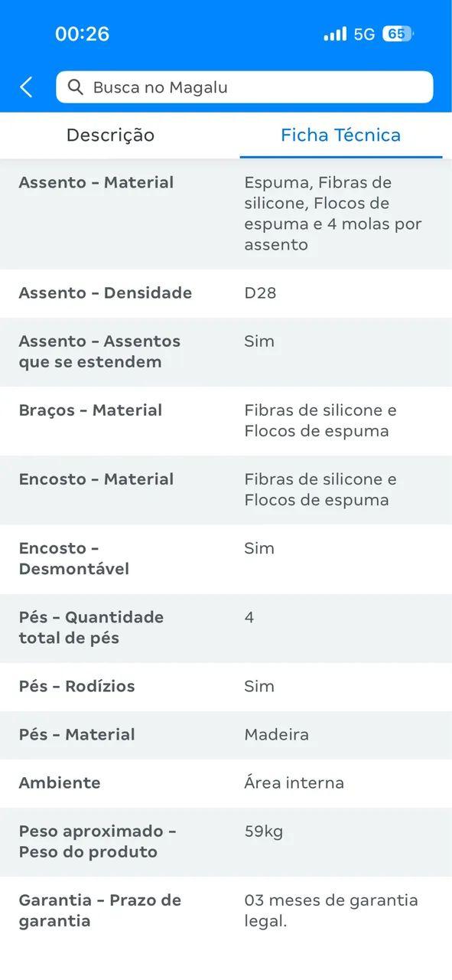
Task: Click the D28 density value
Action: tap(258, 293)
